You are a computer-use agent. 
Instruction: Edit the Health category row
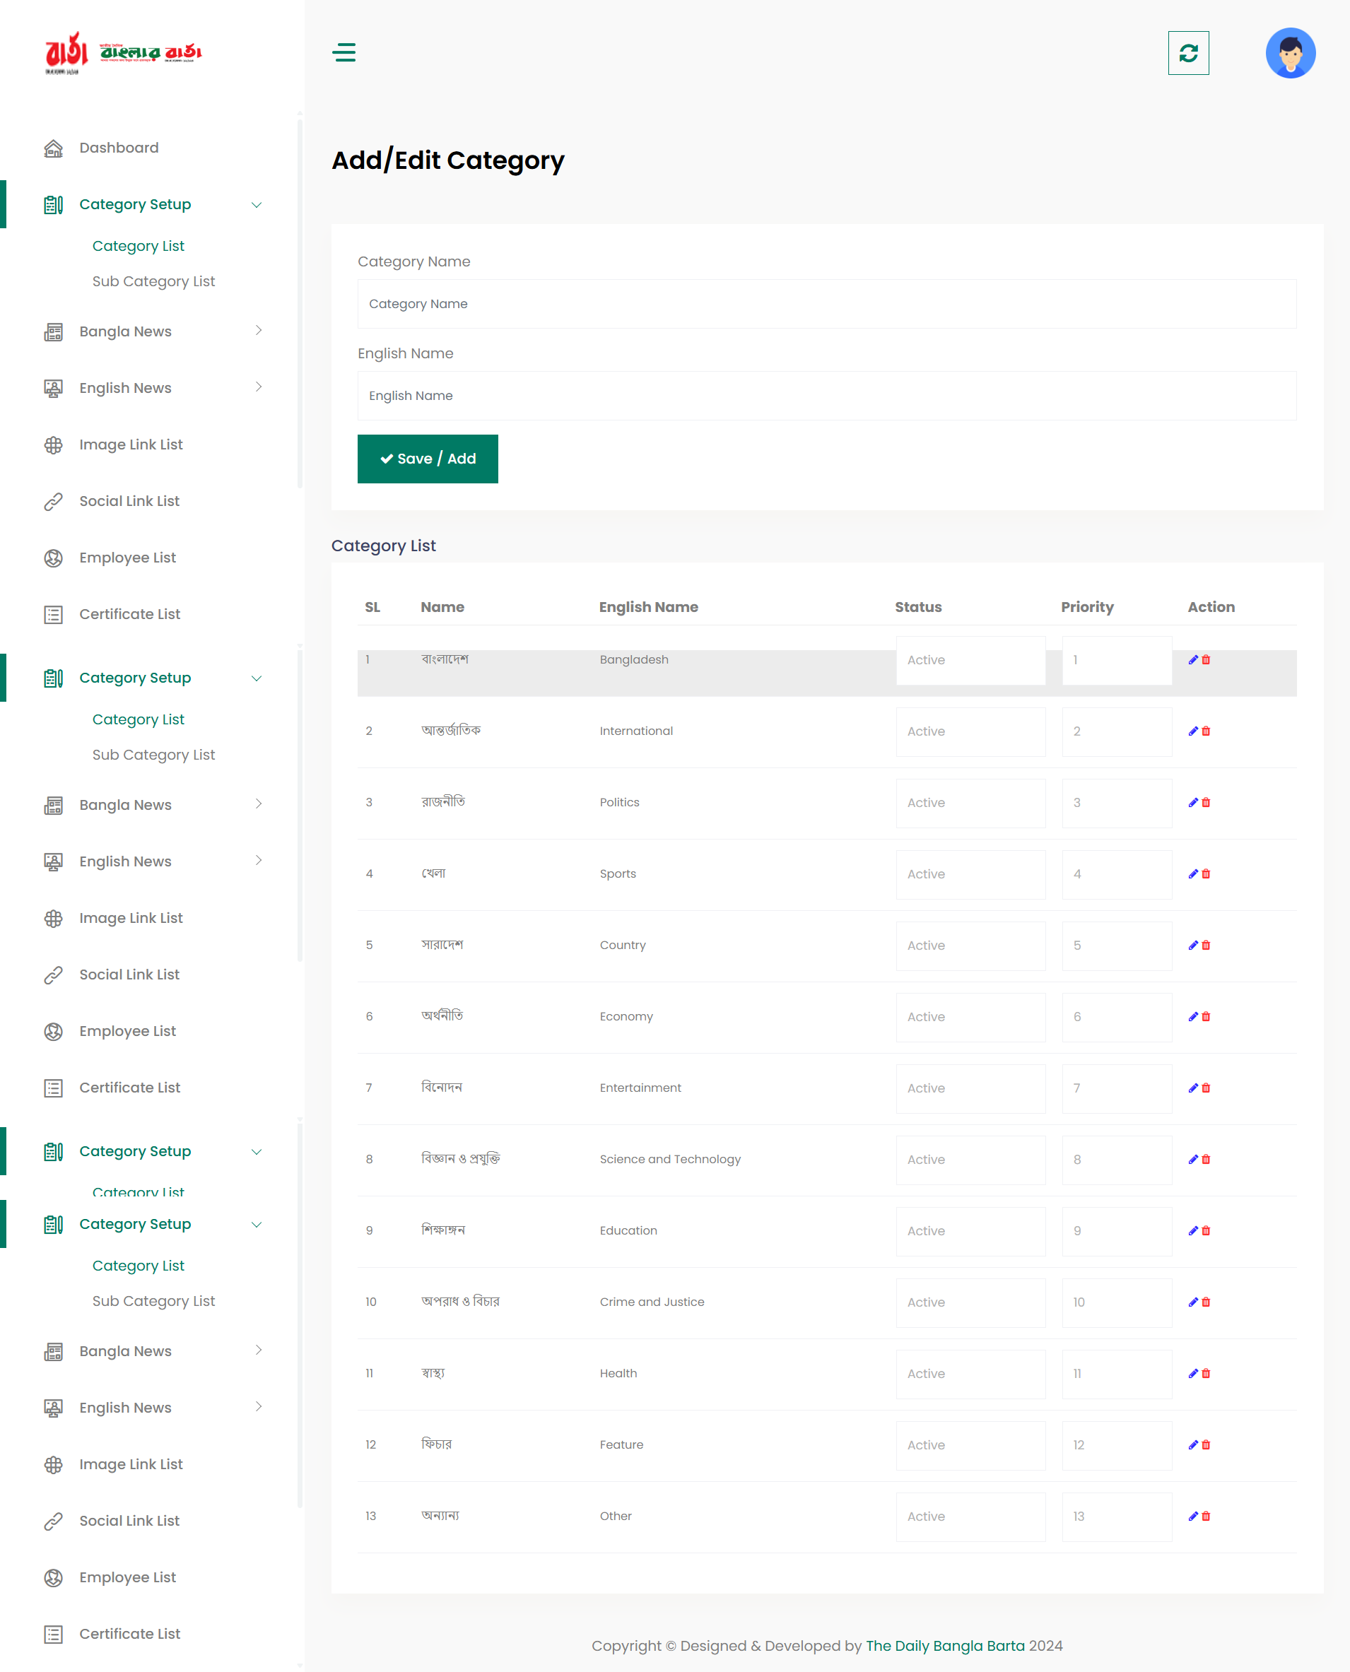coord(1192,1374)
